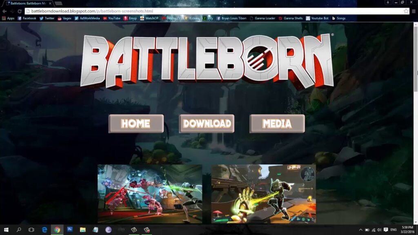Viewport: 418px width, 235px height.
Task: Open the Action Center notifications icon
Action: (386, 230)
